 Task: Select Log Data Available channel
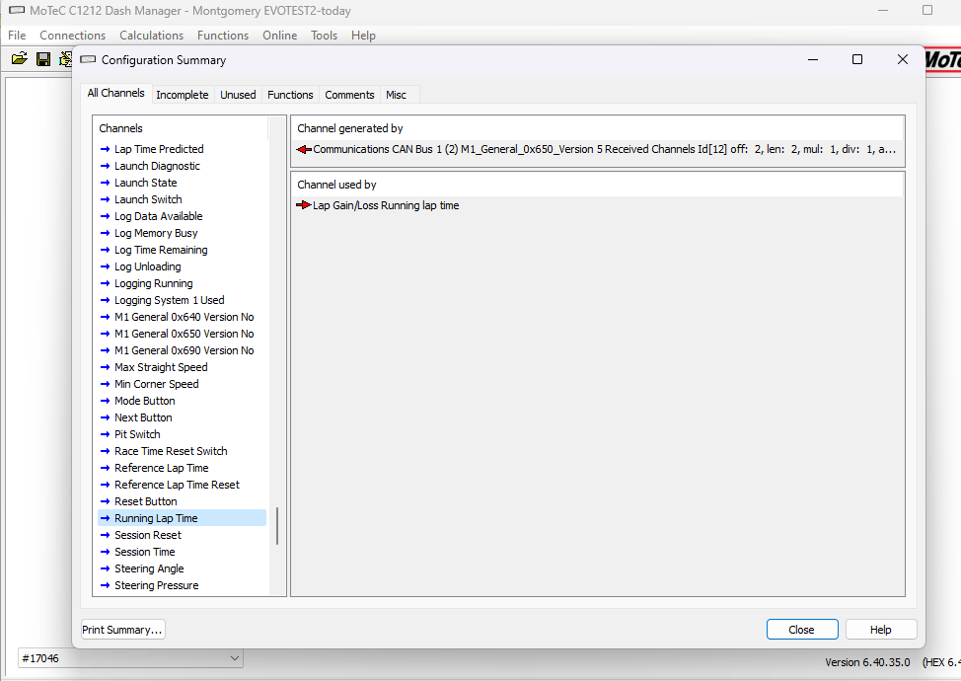coord(158,216)
